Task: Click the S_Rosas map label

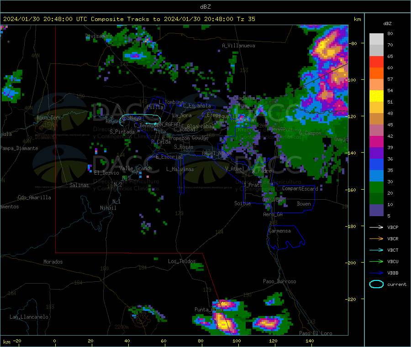Action: (x=184, y=147)
